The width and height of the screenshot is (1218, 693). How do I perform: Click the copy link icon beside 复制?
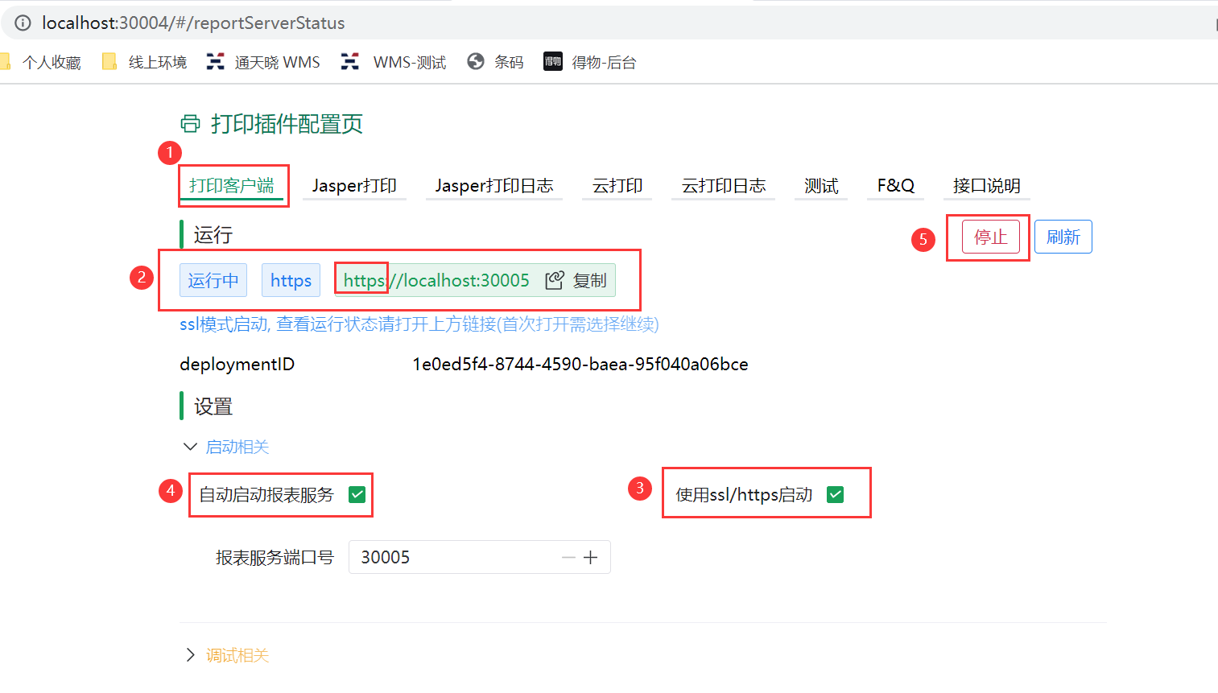pos(554,280)
